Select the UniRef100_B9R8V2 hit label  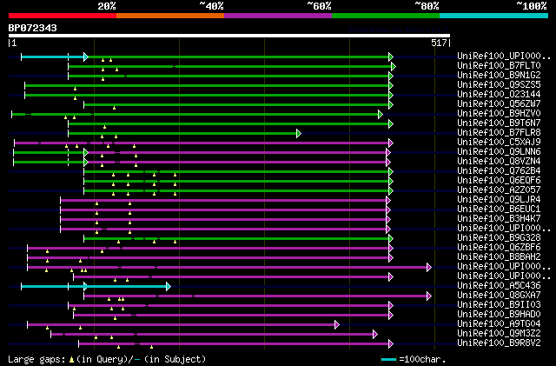click(x=499, y=343)
